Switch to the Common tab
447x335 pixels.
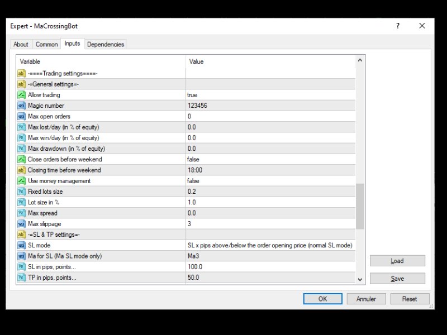(47, 45)
